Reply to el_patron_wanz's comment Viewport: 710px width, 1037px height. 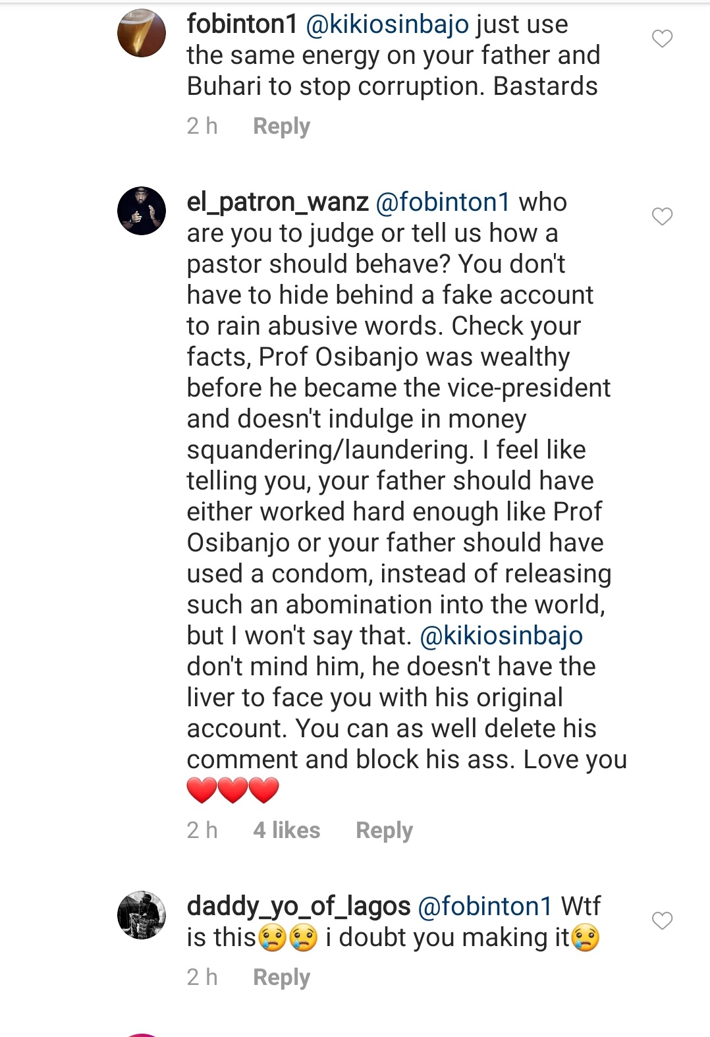384,830
